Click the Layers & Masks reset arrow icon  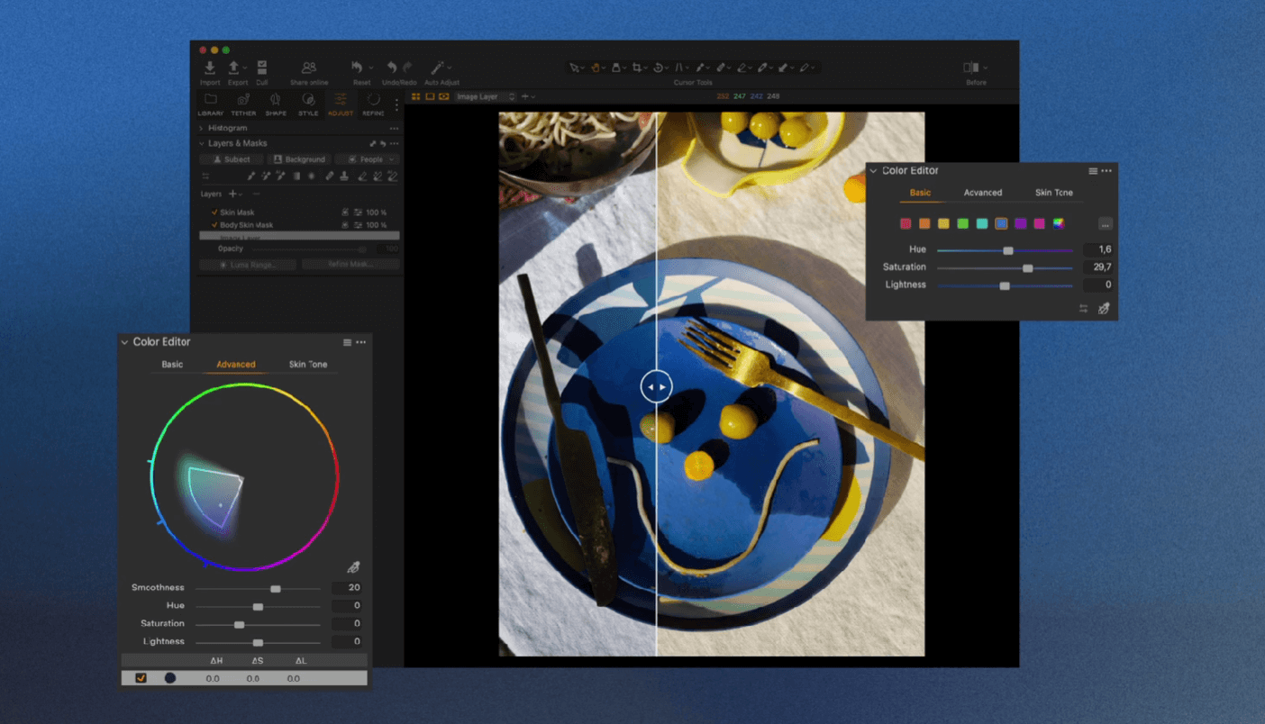[x=383, y=143]
